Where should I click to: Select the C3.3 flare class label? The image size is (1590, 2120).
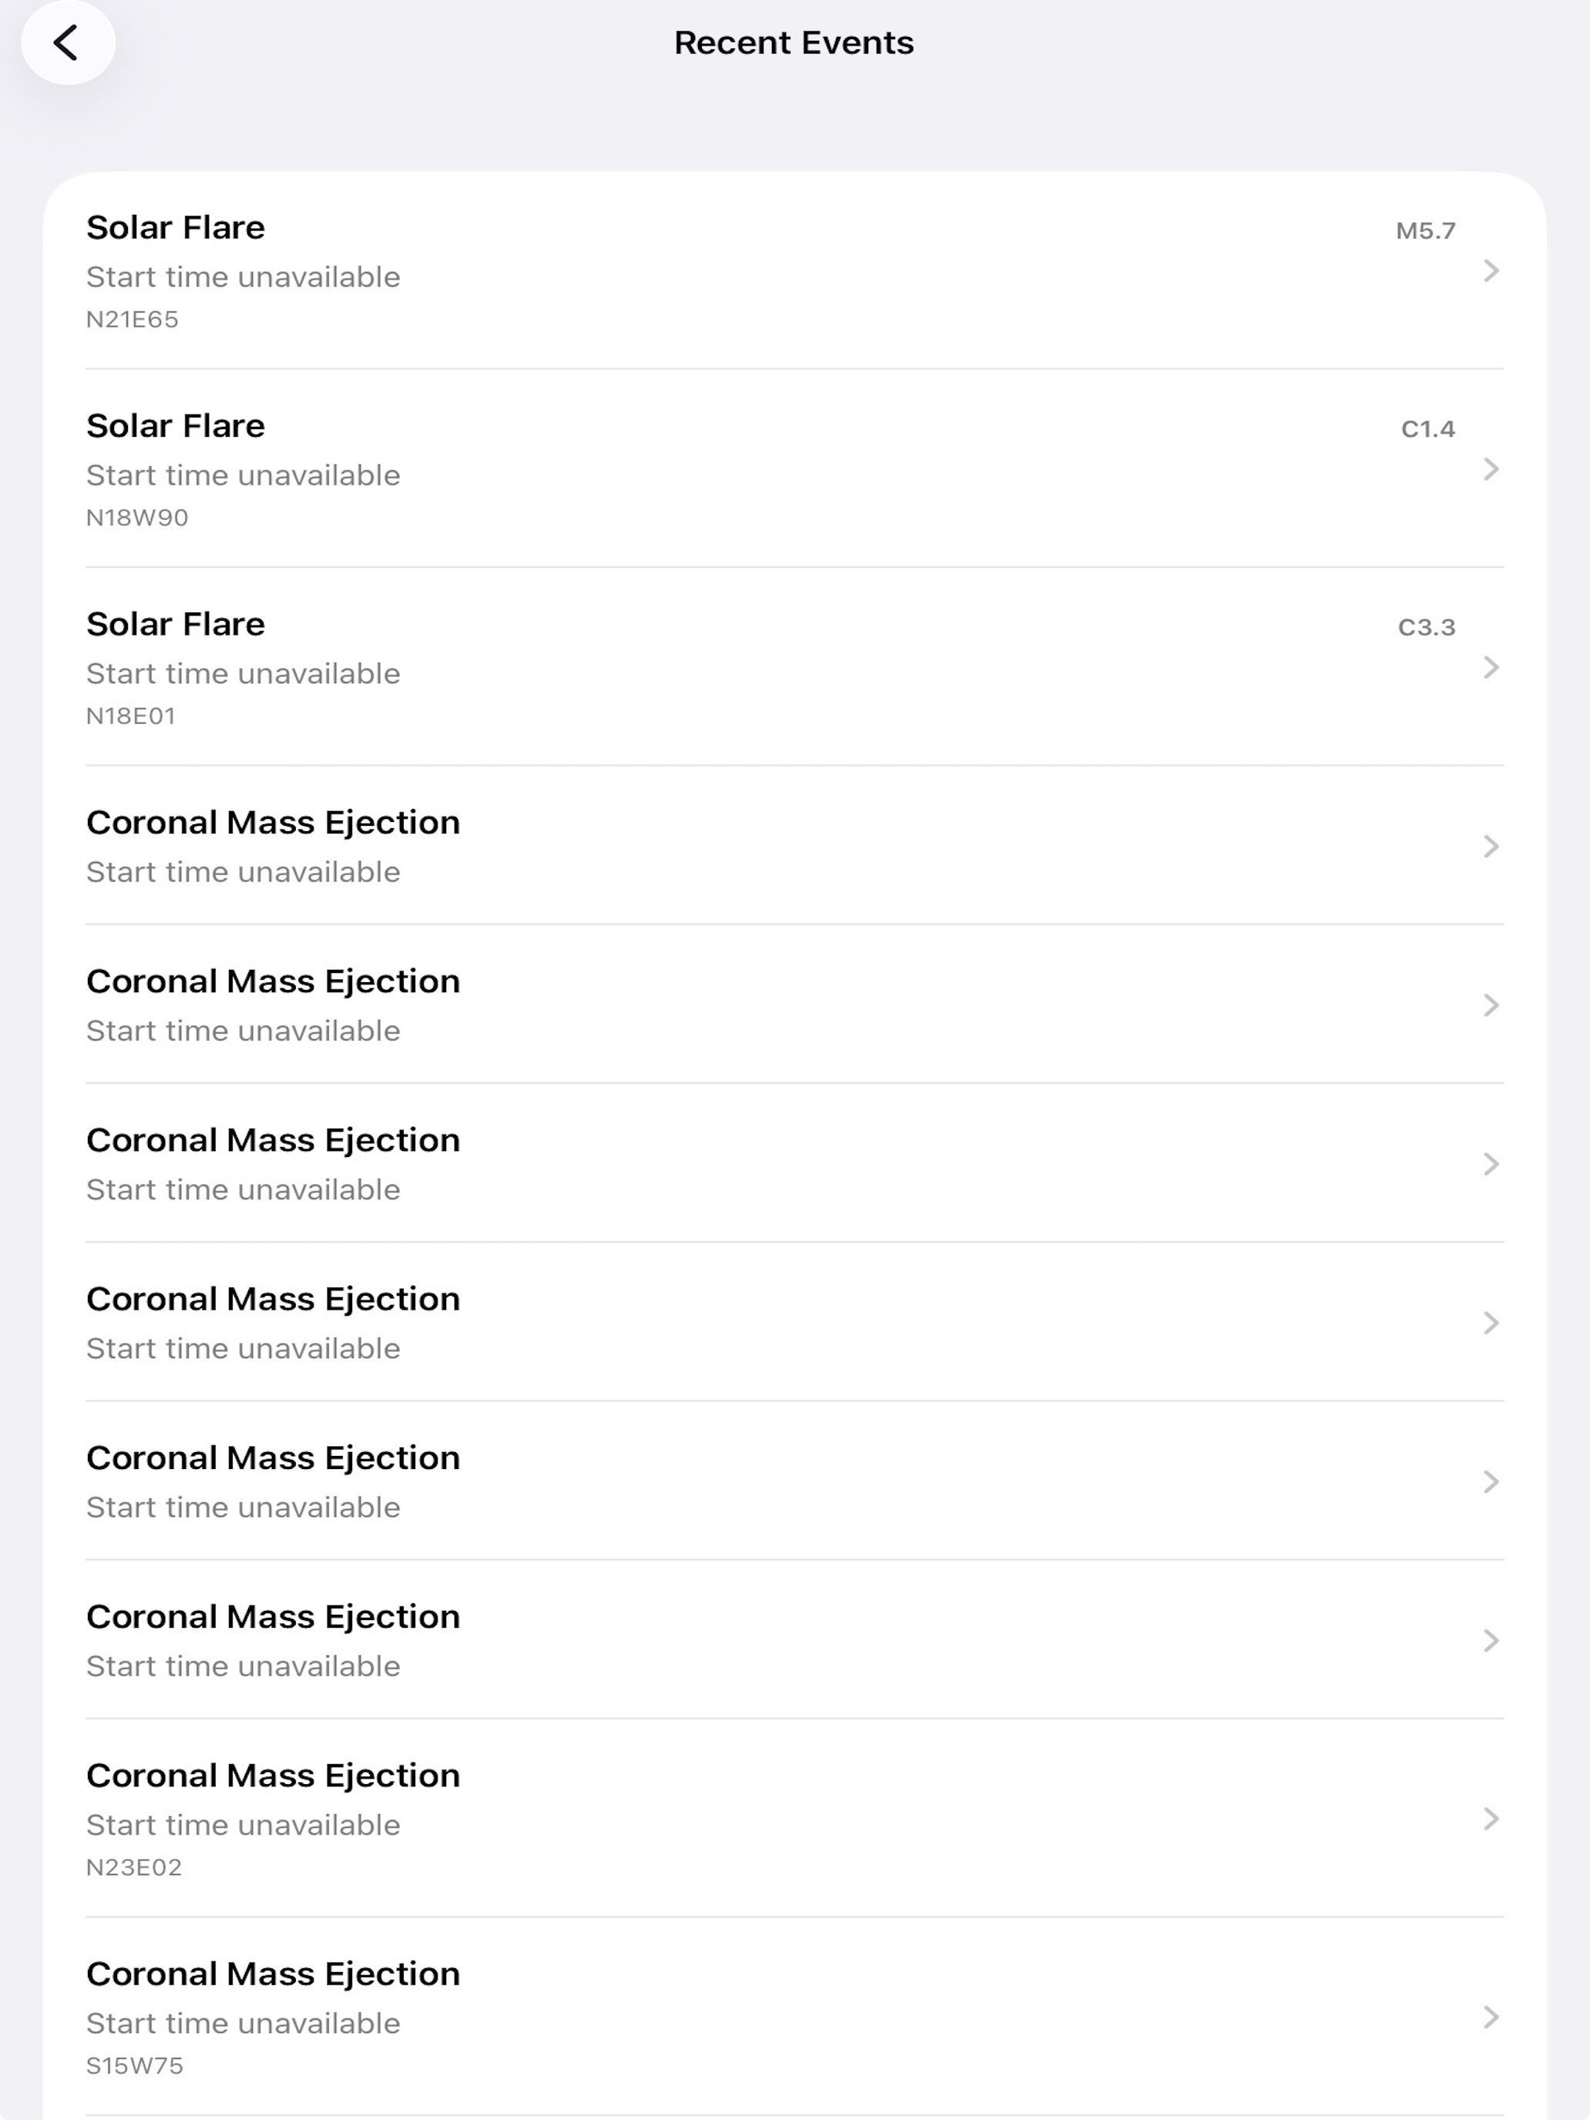click(1426, 628)
